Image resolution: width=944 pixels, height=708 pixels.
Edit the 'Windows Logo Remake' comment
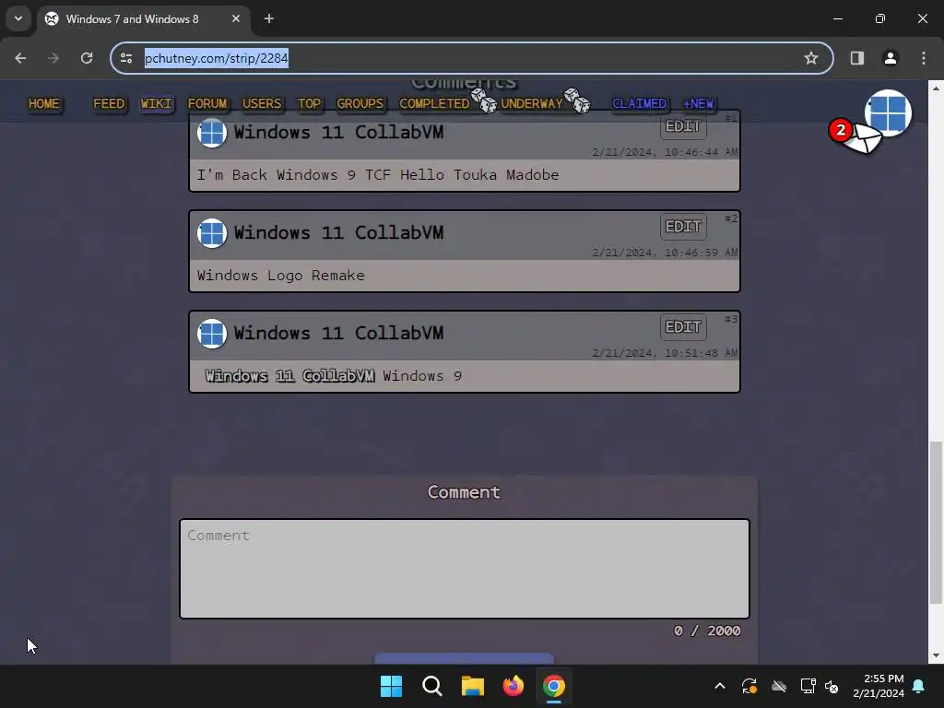click(x=683, y=227)
